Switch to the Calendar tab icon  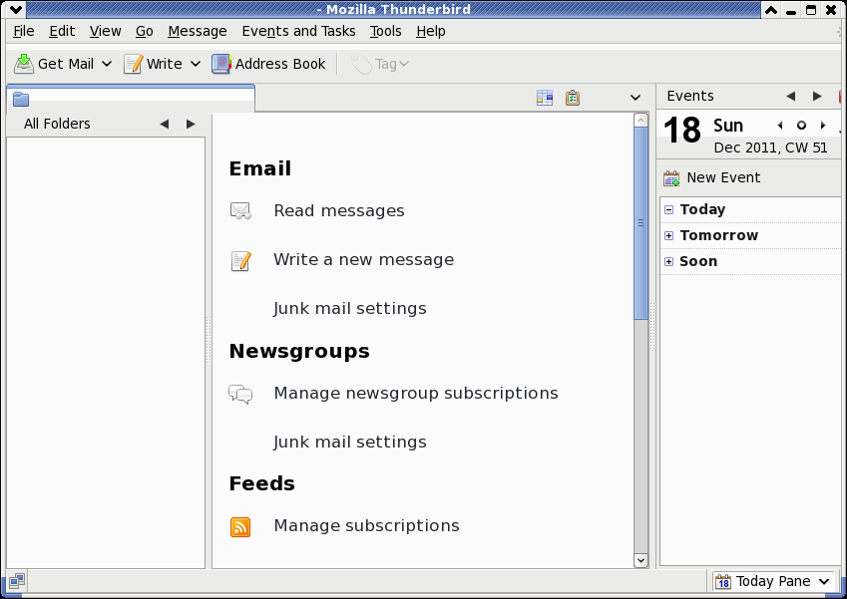[x=545, y=98]
